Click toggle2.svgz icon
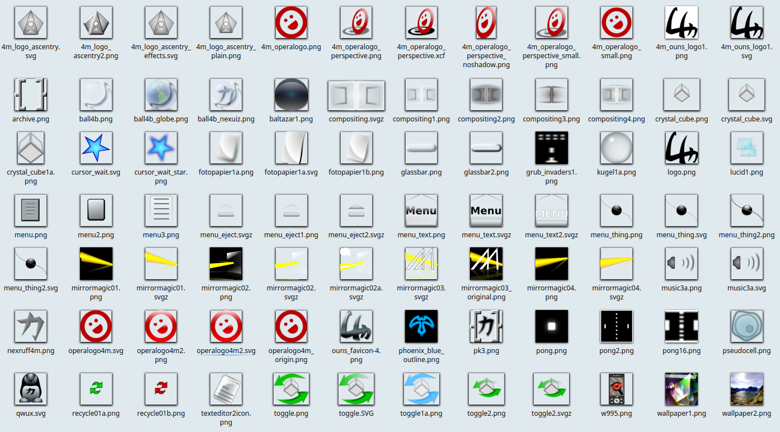The image size is (780, 432). 552,389
